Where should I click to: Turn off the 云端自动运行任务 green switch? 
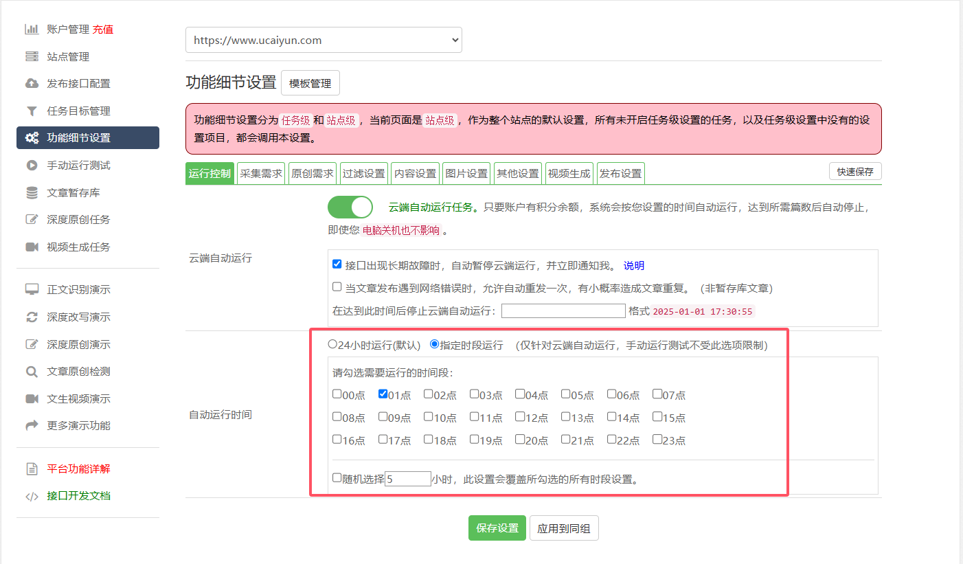[x=350, y=207]
